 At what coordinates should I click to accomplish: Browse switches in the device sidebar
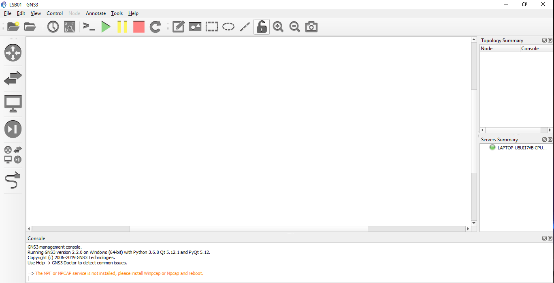click(13, 78)
